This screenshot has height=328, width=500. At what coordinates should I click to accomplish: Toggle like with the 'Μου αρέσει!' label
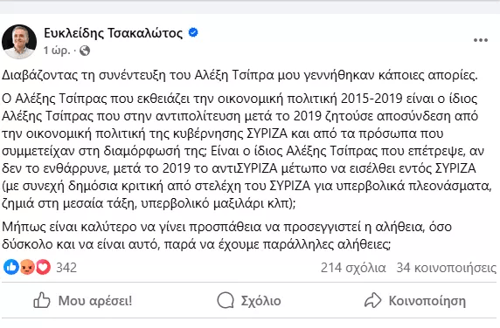pos(95,301)
